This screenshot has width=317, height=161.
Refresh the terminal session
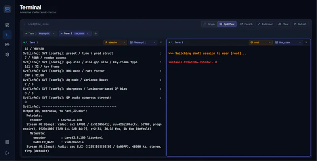300,24
